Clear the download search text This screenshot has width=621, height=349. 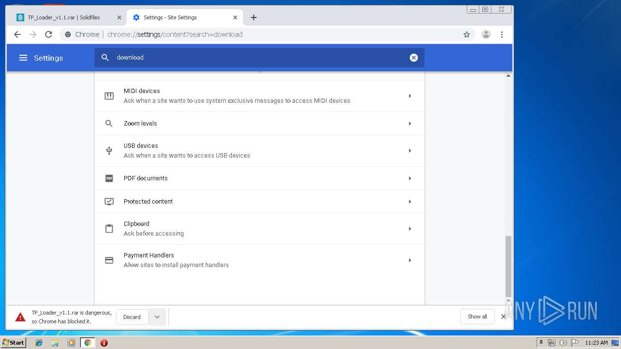(x=414, y=58)
